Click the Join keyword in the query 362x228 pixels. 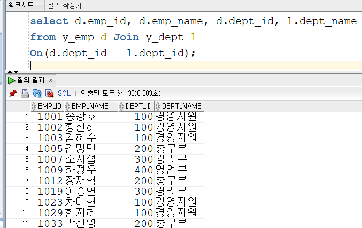(x=126, y=37)
